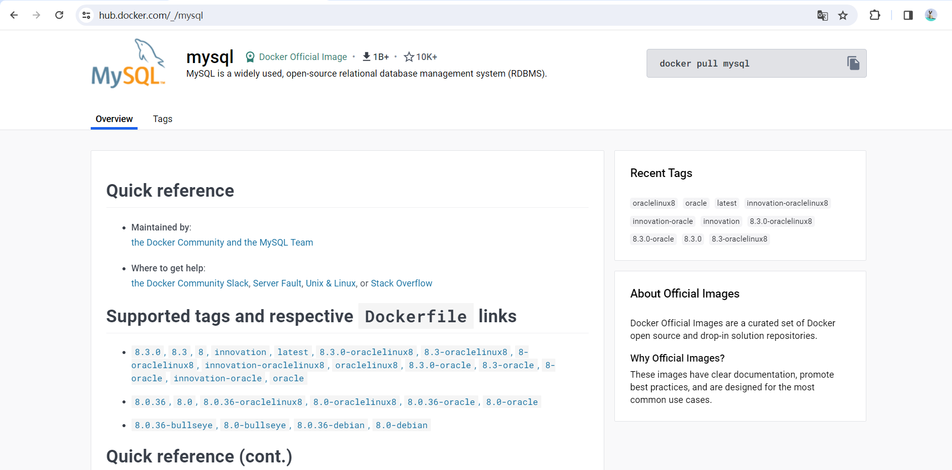Open the 8.3-oraclelinux8 Dockerfile link in list
The width and height of the screenshot is (952, 470).
[466, 352]
